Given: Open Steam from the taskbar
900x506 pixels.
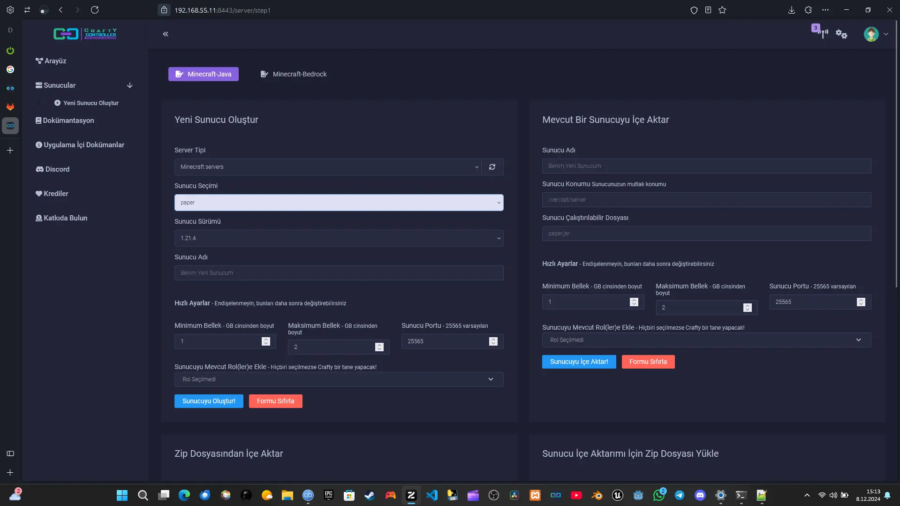Looking at the screenshot, I should (370, 495).
